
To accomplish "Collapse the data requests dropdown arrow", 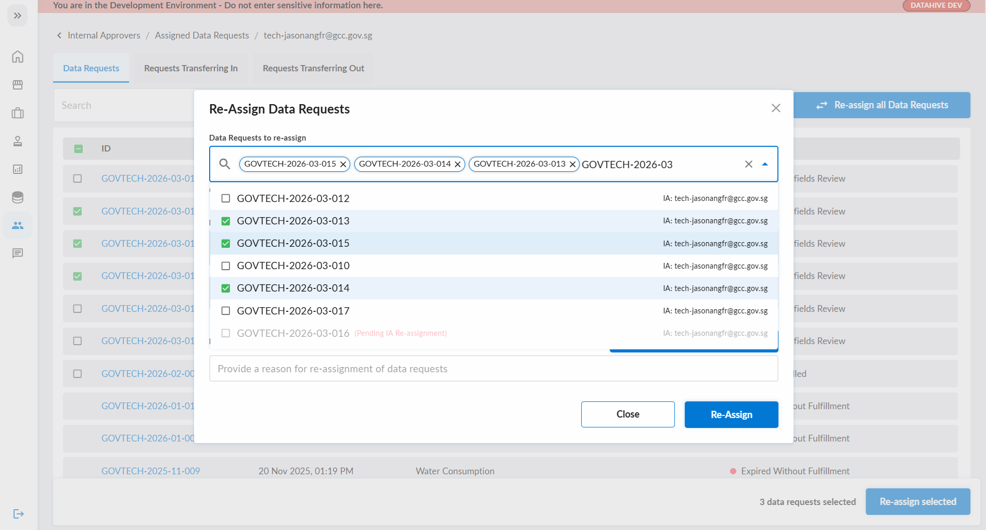I will (765, 164).
